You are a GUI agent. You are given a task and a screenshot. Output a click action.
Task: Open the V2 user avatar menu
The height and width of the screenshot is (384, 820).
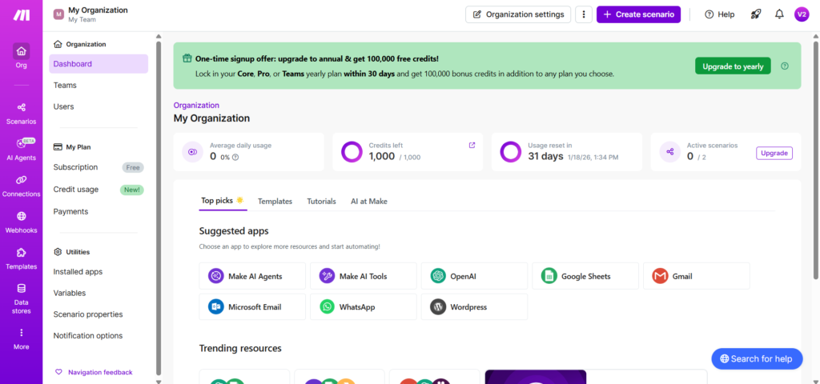click(x=802, y=14)
